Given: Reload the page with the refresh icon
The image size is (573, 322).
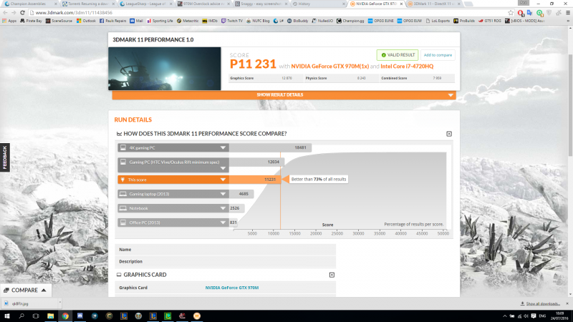Looking at the screenshot, I should point(22,12).
